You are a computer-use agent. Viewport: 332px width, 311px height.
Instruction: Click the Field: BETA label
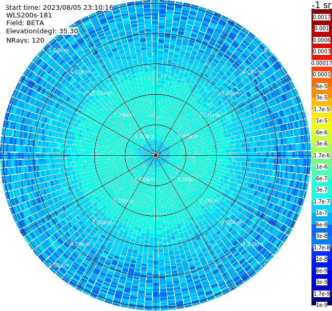click(x=25, y=23)
